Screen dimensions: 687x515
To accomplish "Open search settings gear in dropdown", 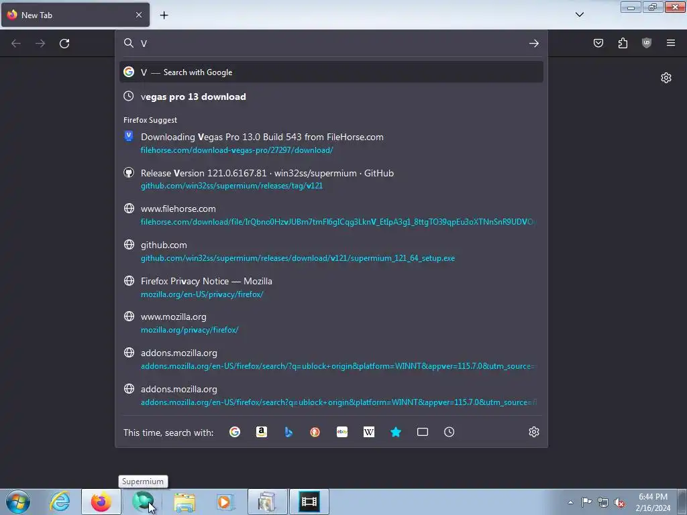I will tap(533, 433).
